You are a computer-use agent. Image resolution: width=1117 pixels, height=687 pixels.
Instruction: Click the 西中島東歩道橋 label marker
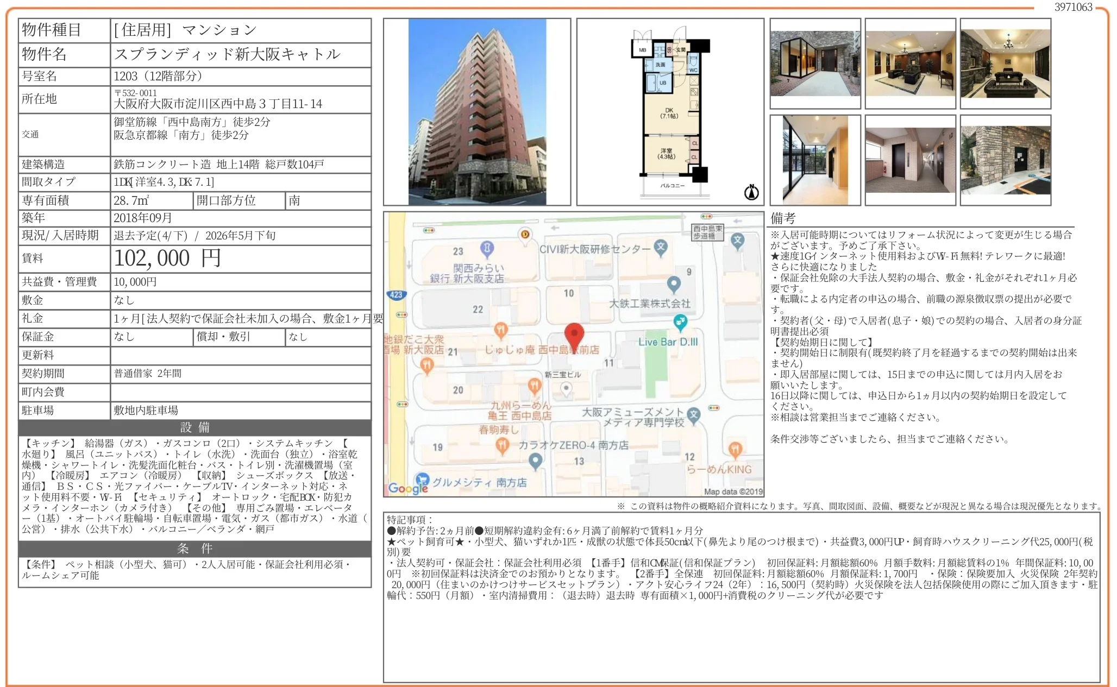pyautogui.click(x=708, y=233)
